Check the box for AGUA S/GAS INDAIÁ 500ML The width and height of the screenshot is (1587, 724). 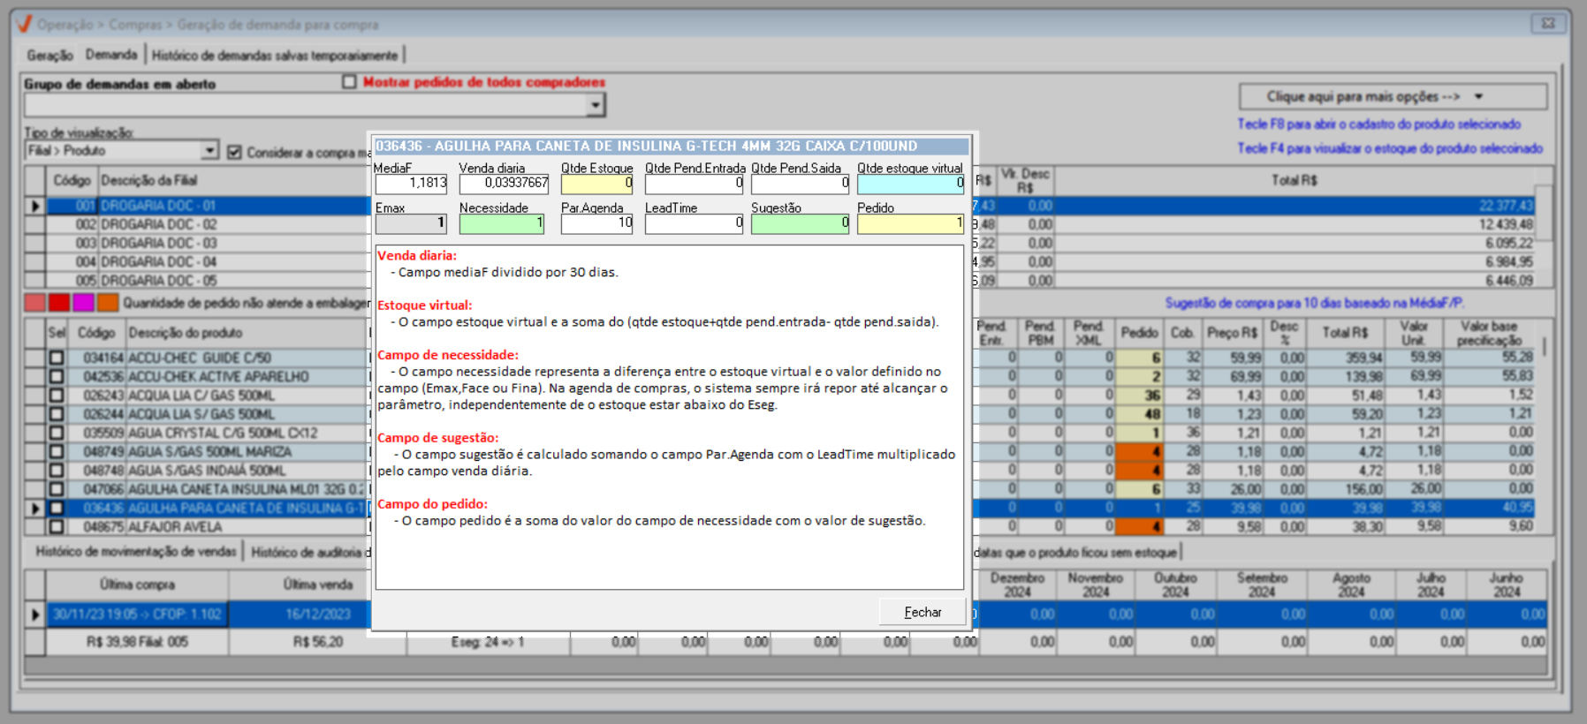(x=57, y=470)
